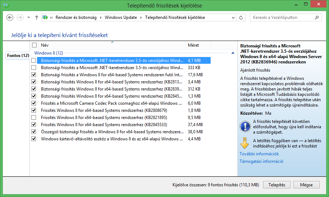Maximize the window
Image resolution: width=329 pixels, height=197 pixels.
coord(306,4)
